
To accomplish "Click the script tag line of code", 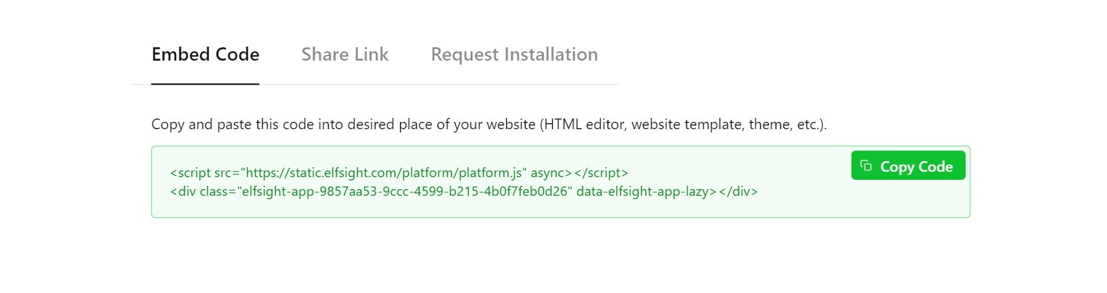I will 399,173.
